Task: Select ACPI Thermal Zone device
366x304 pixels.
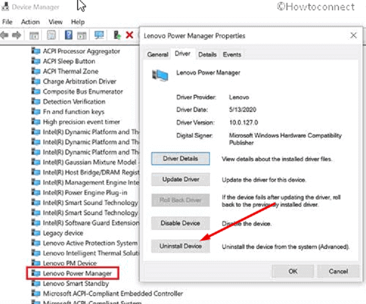Action: coord(70,71)
